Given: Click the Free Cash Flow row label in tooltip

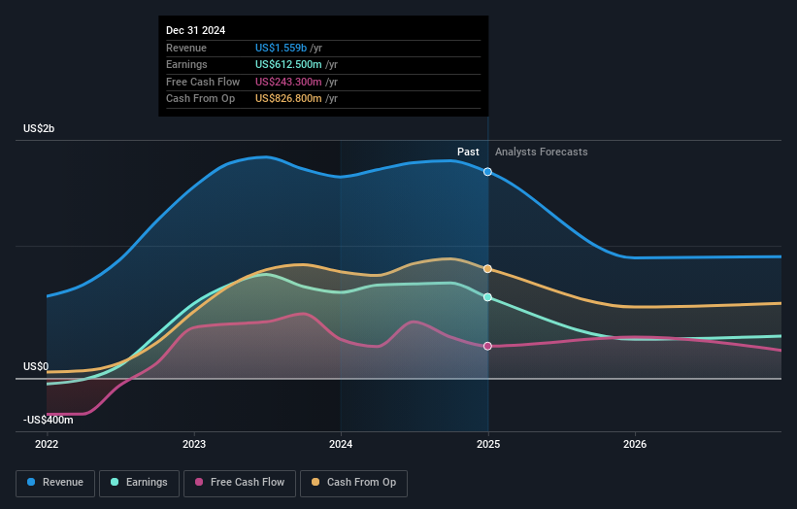Looking at the screenshot, I should (203, 82).
